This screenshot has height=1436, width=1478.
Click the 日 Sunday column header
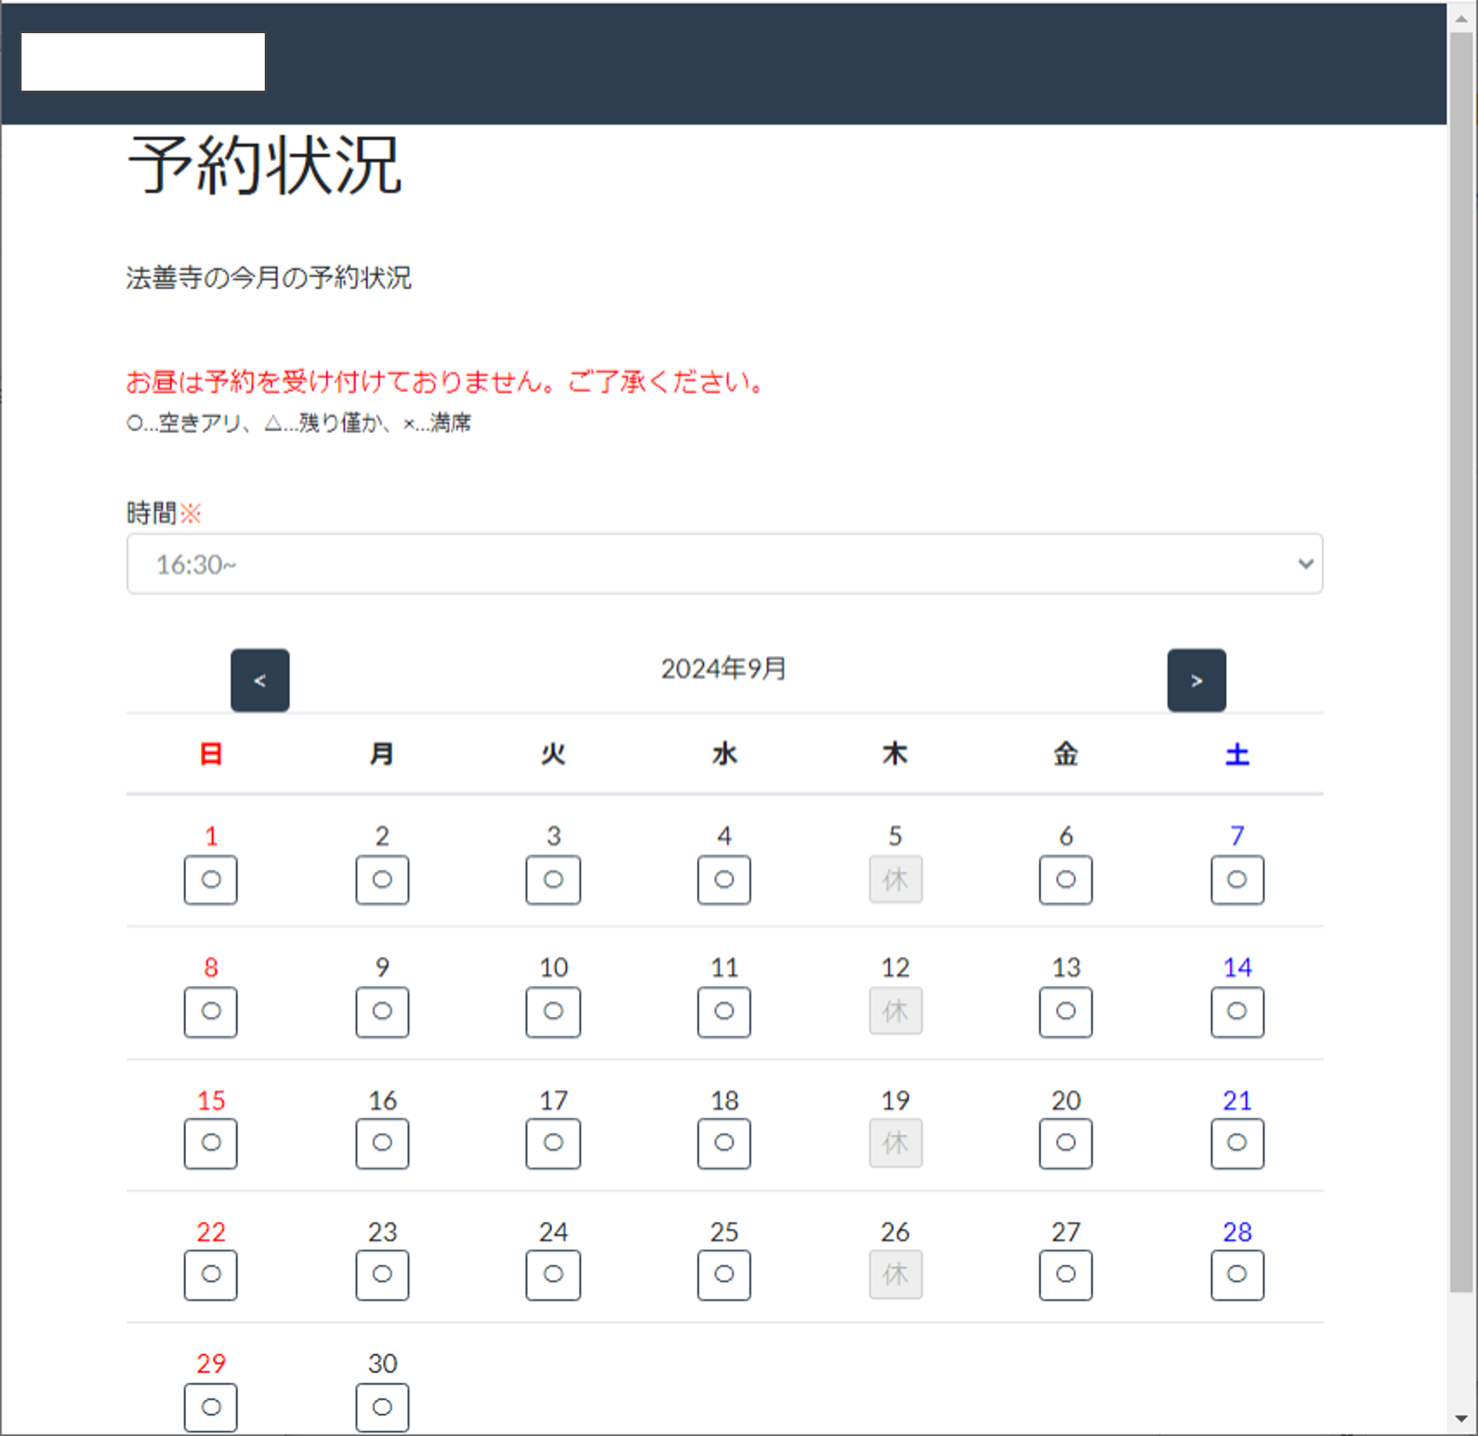(211, 754)
